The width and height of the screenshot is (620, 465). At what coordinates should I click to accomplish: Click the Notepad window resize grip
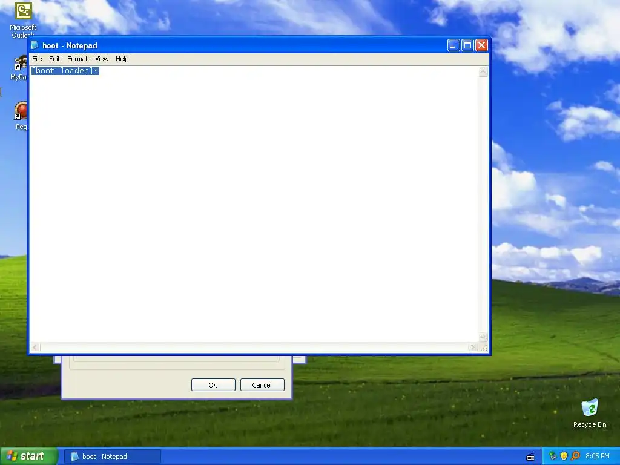(483, 348)
